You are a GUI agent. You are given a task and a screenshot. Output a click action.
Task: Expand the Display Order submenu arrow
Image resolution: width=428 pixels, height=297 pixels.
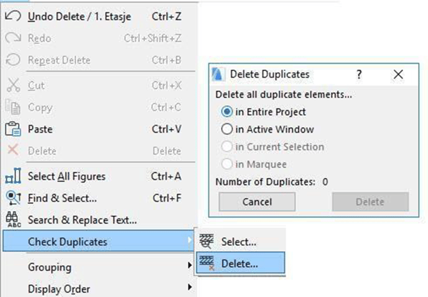pyautogui.click(x=190, y=287)
